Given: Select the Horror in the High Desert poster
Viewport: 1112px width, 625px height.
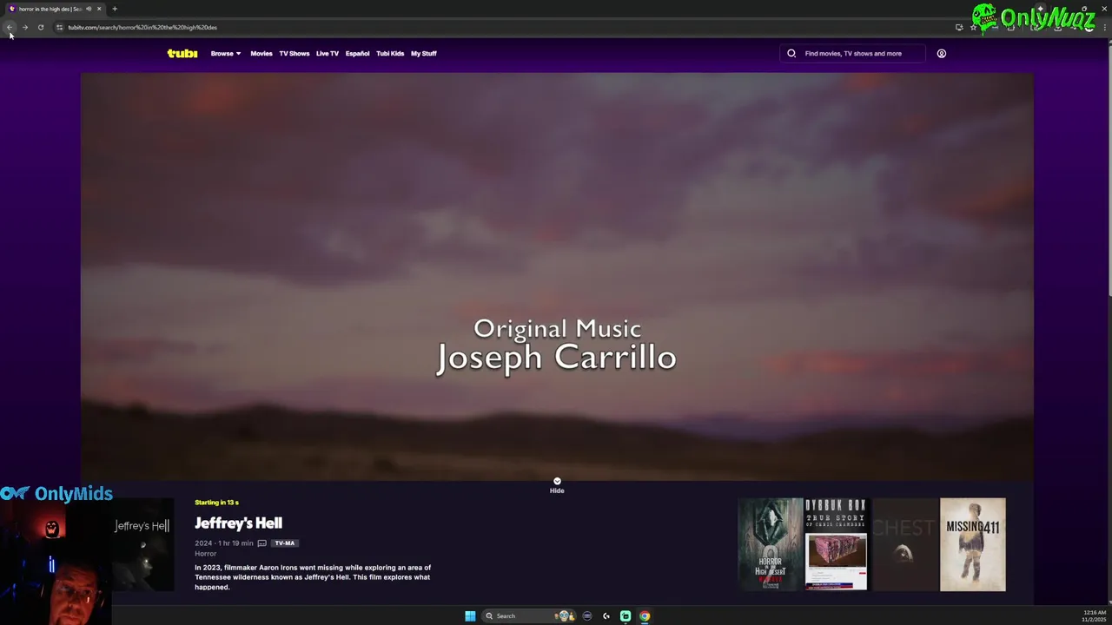Looking at the screenshot, I should click(x=770, y=544).
